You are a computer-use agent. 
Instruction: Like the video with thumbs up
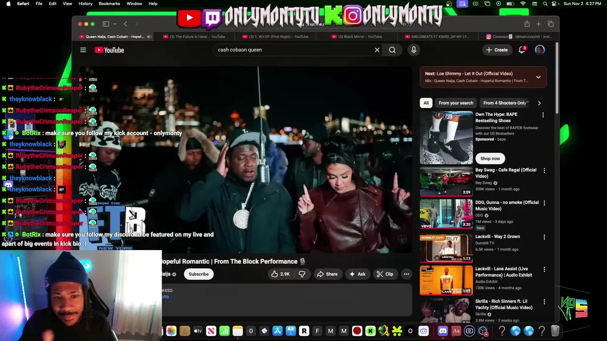point(280,274)
